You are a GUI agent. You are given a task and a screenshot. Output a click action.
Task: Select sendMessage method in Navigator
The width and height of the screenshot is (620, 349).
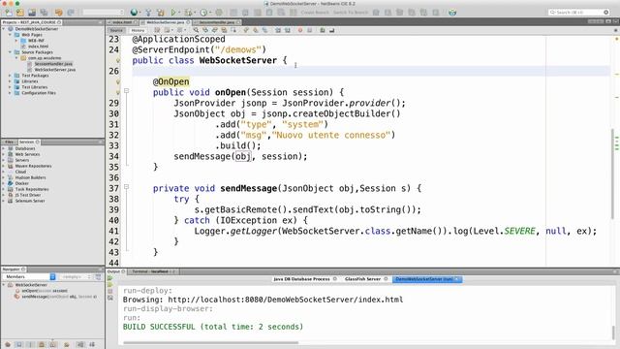pos(59,297)
